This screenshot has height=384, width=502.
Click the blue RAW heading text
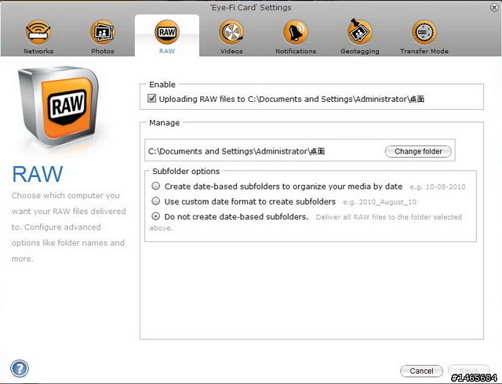tap(38, 175)
